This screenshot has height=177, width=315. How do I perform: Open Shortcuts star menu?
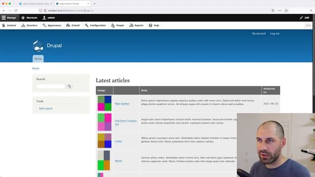click(30, 18)
